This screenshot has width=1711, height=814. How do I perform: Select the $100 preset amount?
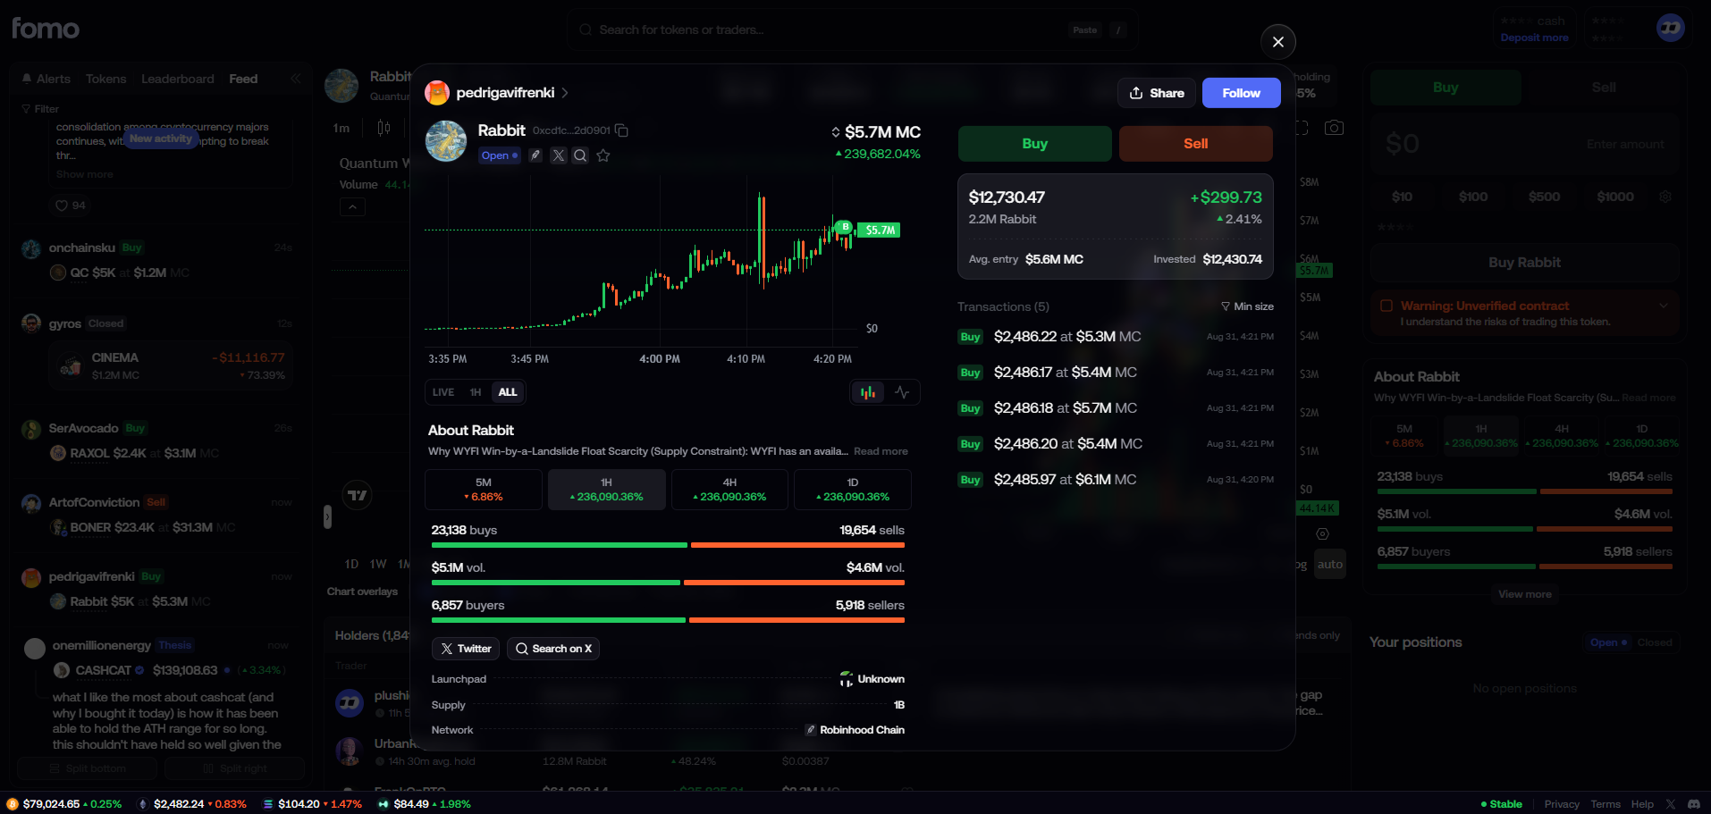pyautogui.click(x=1473, y=197)
